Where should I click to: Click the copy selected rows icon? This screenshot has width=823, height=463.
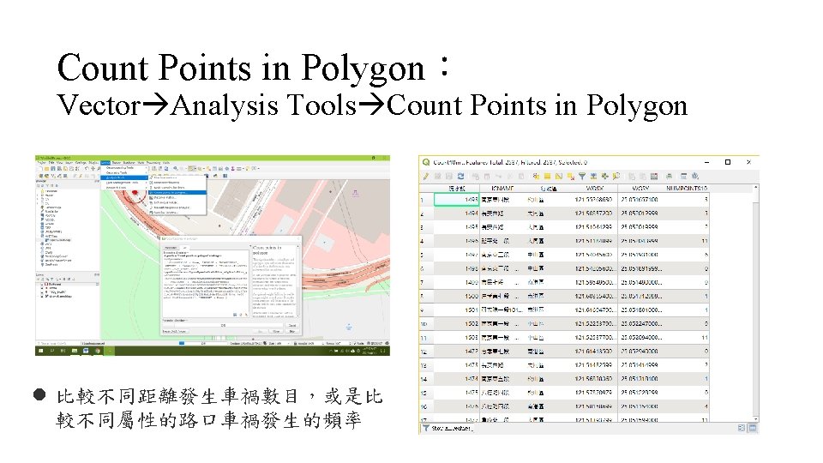[510, 177]
